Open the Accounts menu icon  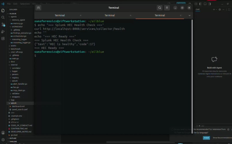point(3,133)
